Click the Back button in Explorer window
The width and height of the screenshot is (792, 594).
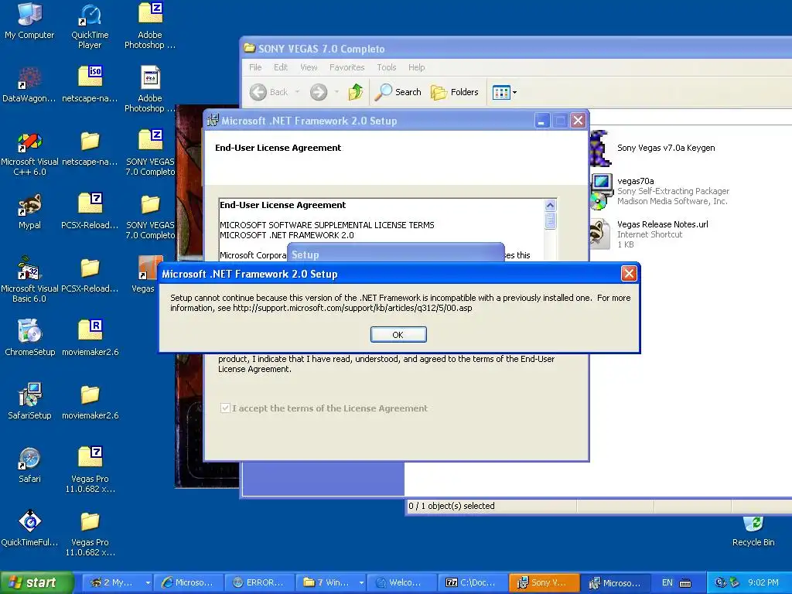point(269,92)
